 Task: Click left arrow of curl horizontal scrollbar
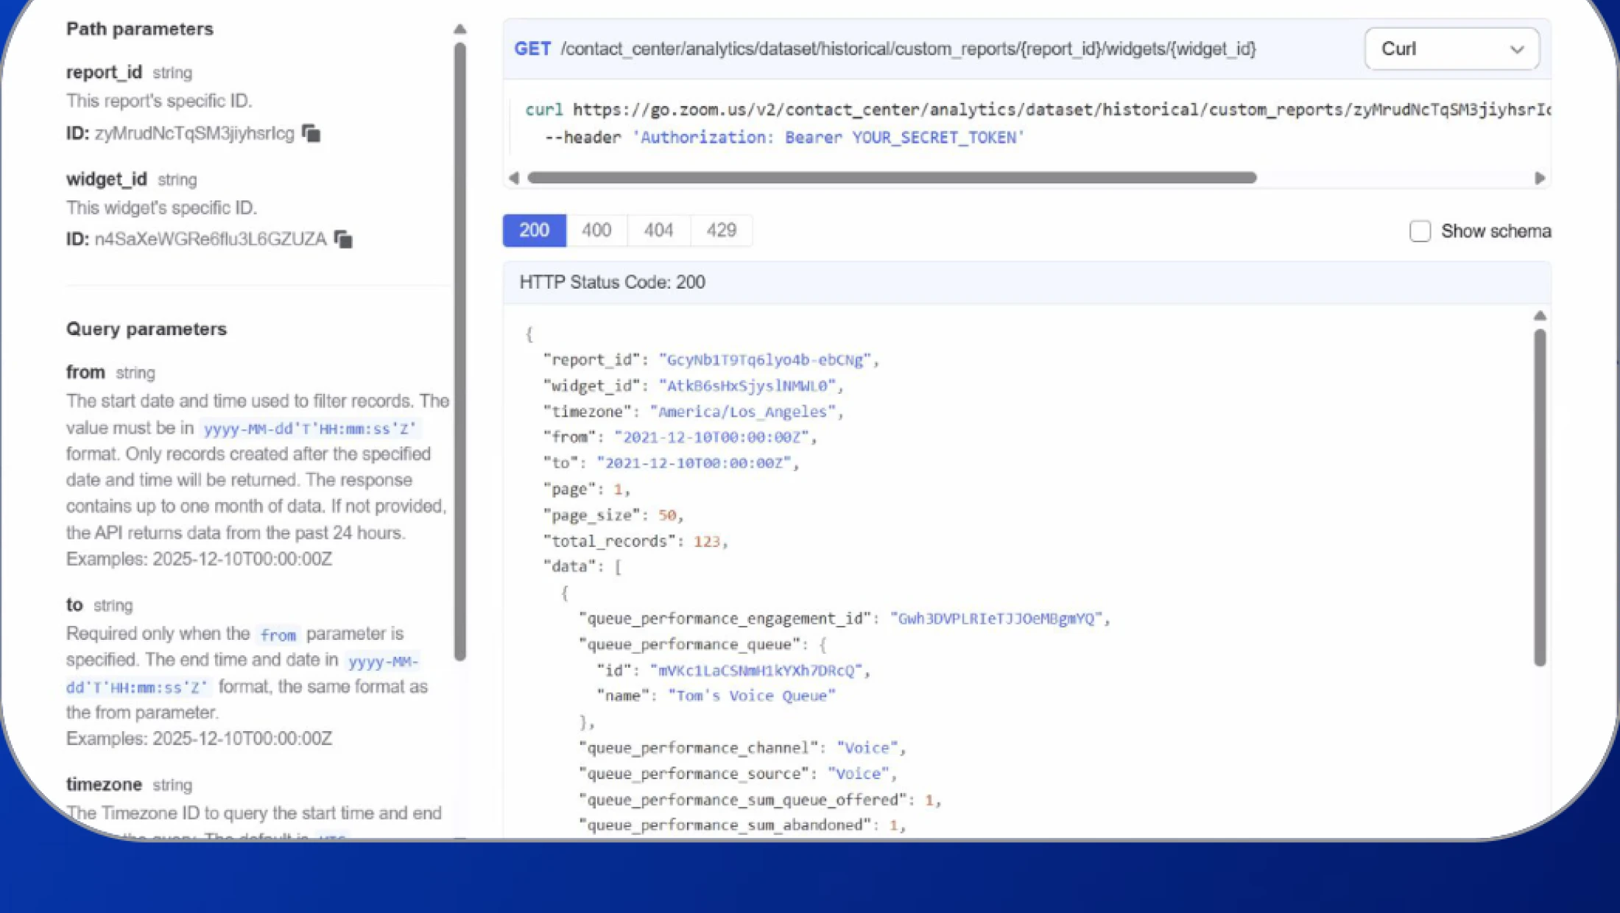pos(514,178)
